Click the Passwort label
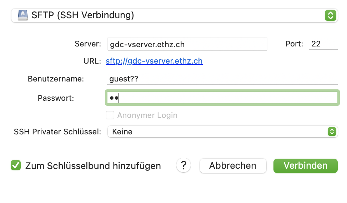Image resolution: width=347 pixels, height=203 pixels. tap(56, 98)
